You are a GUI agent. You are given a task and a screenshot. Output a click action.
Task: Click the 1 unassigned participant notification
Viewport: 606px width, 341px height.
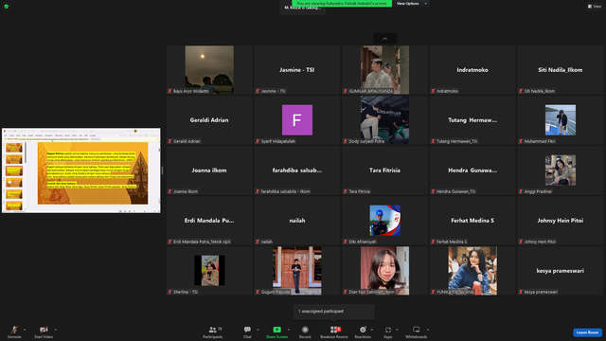(334, 312)
